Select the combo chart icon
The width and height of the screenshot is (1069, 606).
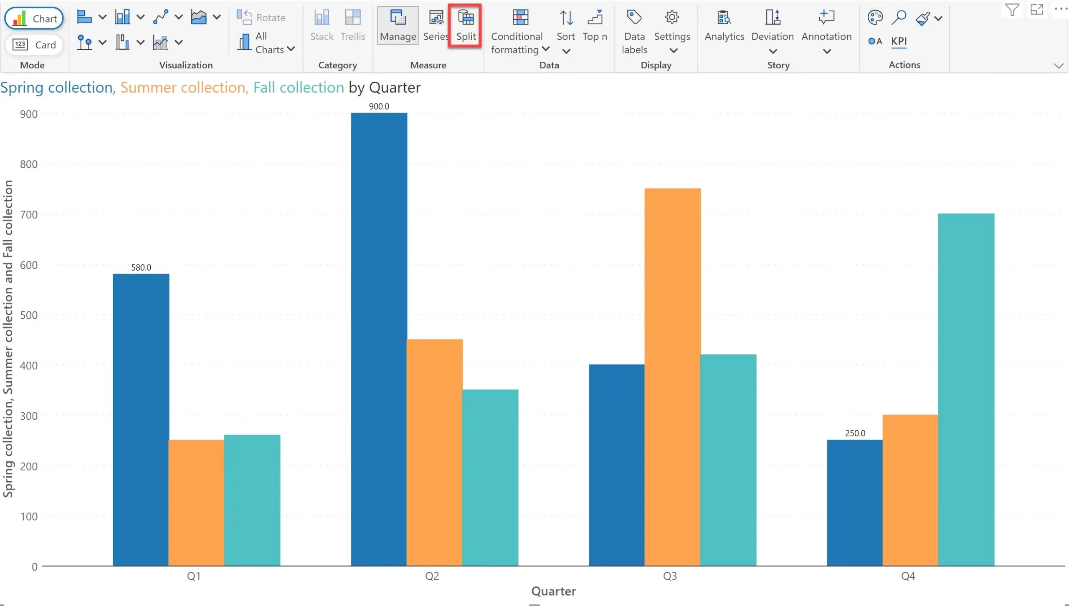pos(161,42)
